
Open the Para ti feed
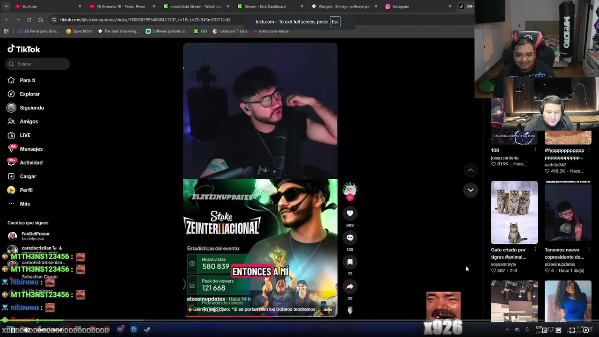click(22, 81)
